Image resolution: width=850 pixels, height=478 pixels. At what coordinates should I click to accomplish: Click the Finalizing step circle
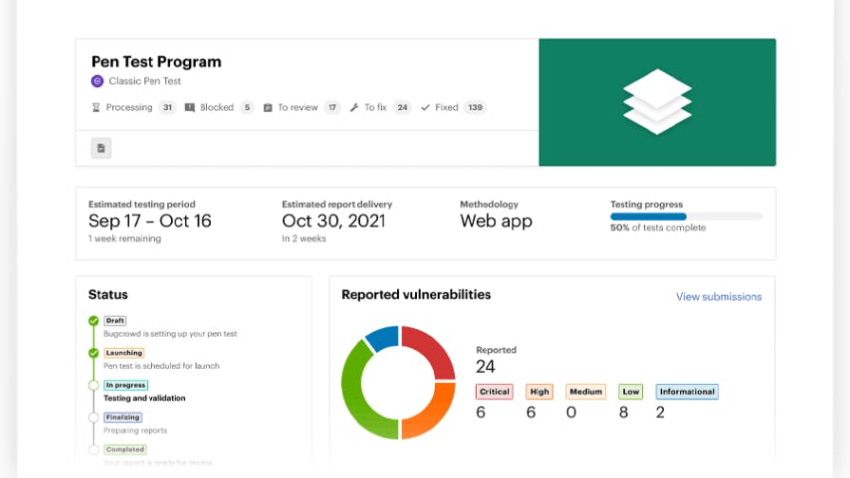[94, 417]
